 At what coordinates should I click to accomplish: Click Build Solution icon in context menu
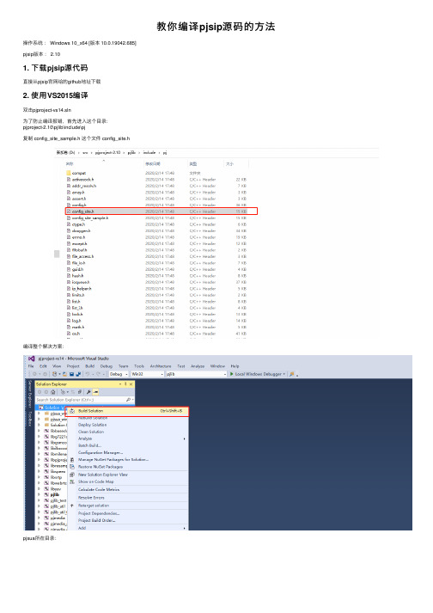(72, 411)
